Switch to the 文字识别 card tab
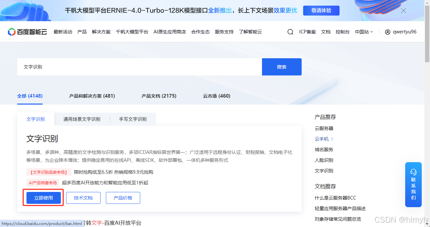Viewport: 430px width, 227px height. [x=36, y=119]
